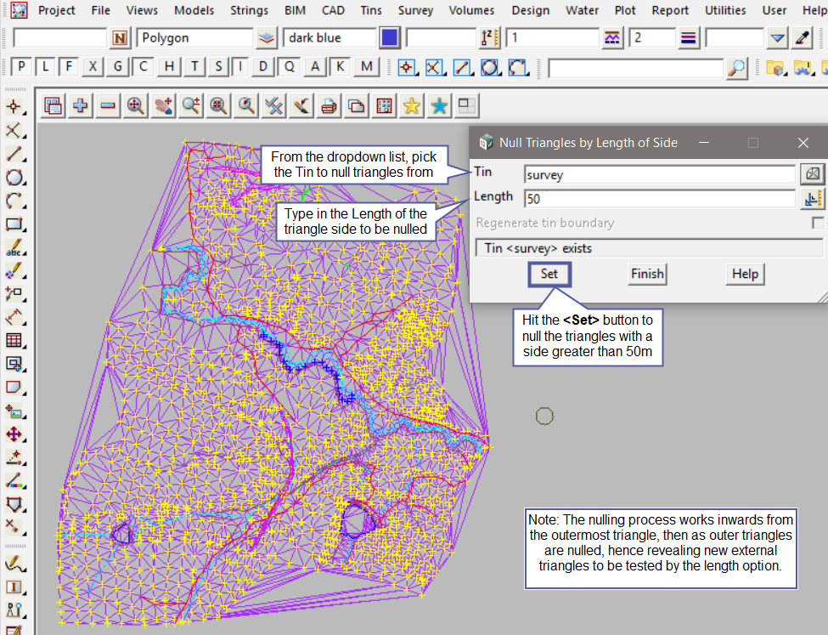Open the Survey menu
This screenshot has width=828, height=635.
pyautogui.click(x=415, y=10)
